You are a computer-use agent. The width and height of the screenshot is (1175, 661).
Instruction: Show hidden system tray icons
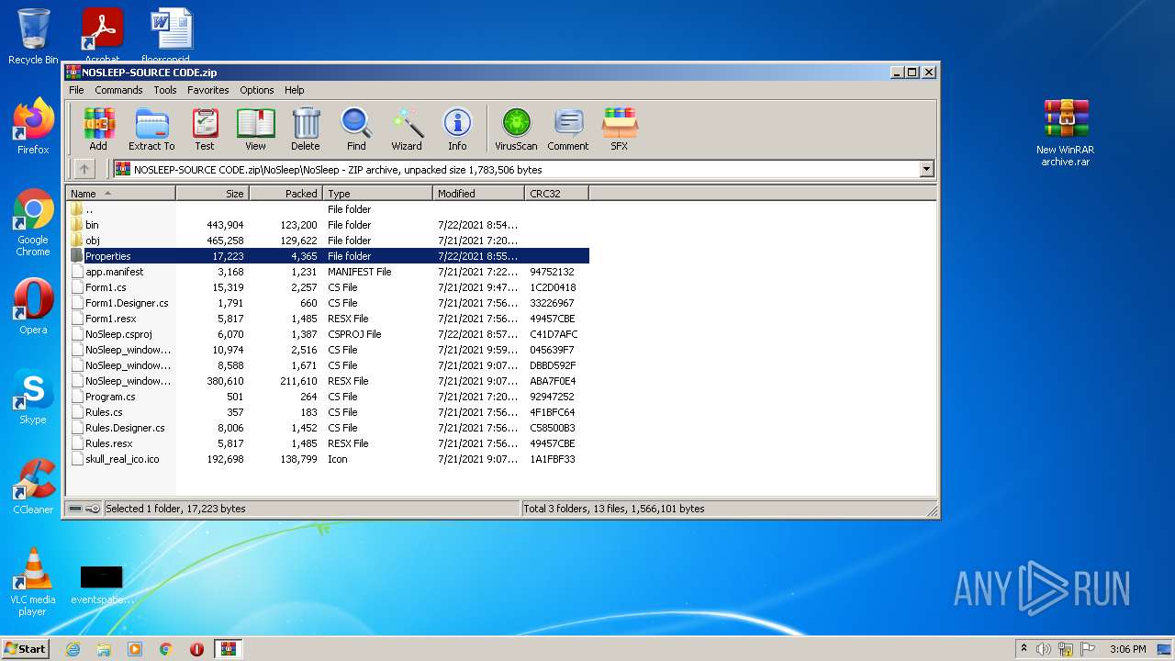[1024, 649]
